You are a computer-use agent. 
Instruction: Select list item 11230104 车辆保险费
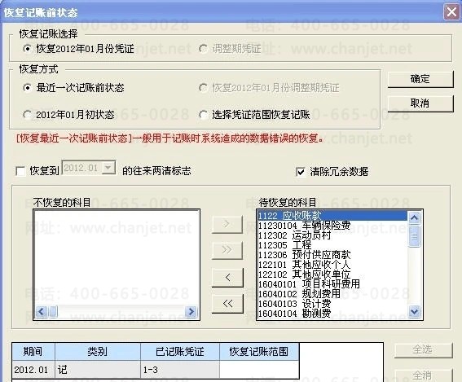(332, 226)
